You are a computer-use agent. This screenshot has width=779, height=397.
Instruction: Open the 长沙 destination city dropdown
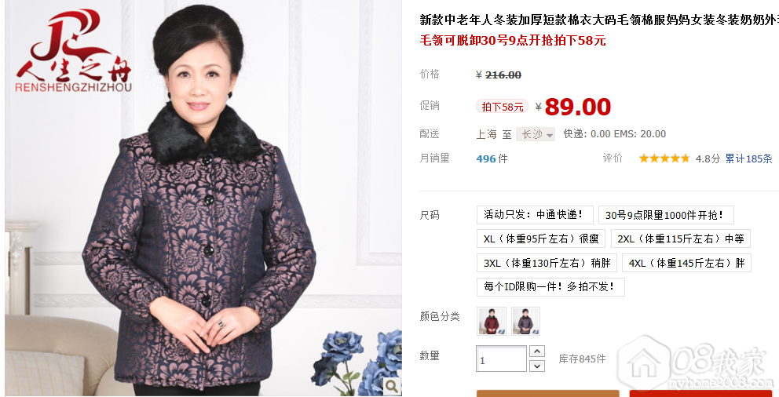point(536,134)
